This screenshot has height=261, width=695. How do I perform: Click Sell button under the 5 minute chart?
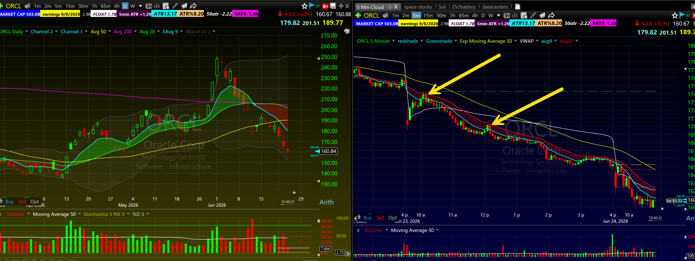click(x=380, y=218)
